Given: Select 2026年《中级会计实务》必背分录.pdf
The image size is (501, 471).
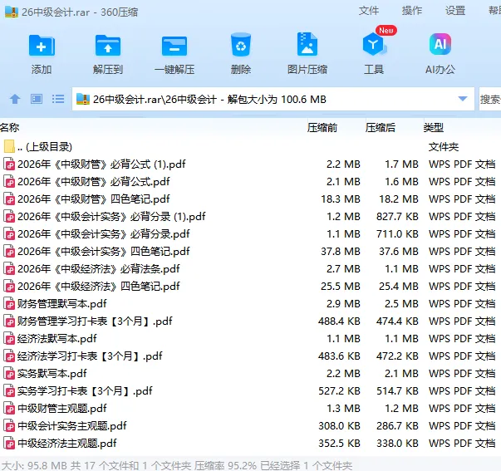Looking at the screenshot, I should coord(104,234).
